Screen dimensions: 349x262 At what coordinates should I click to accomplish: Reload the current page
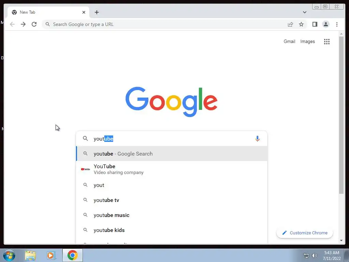tap(34, 24)
